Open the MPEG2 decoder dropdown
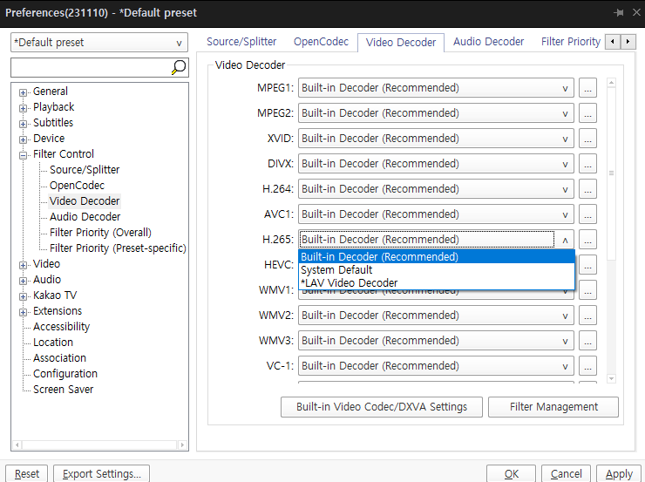645x482 pixels. tap(436, 113)
